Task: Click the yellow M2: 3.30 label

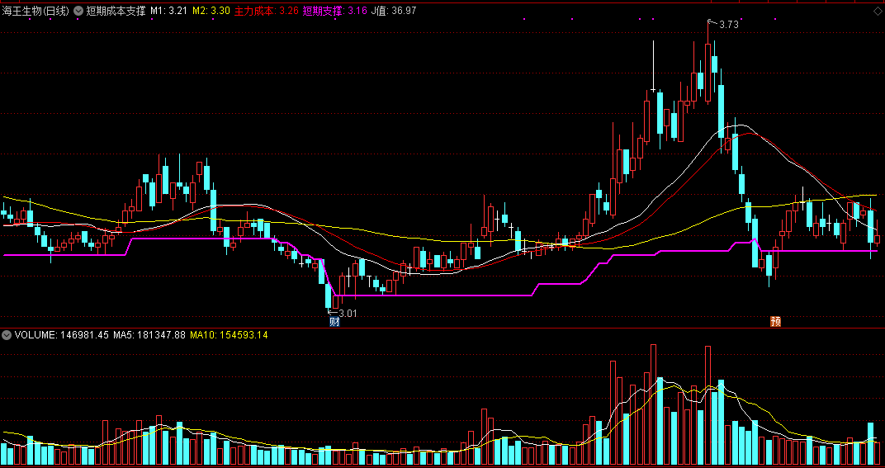Action: [x=211, y=11]
